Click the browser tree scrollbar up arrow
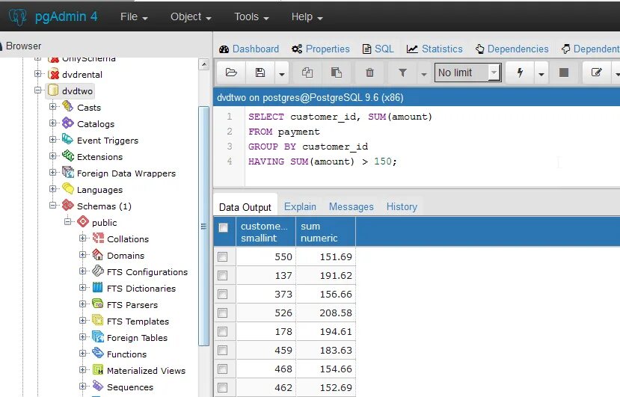Viewport: 620px width, 397px height. pyautogui.click(x=204, y=64)
